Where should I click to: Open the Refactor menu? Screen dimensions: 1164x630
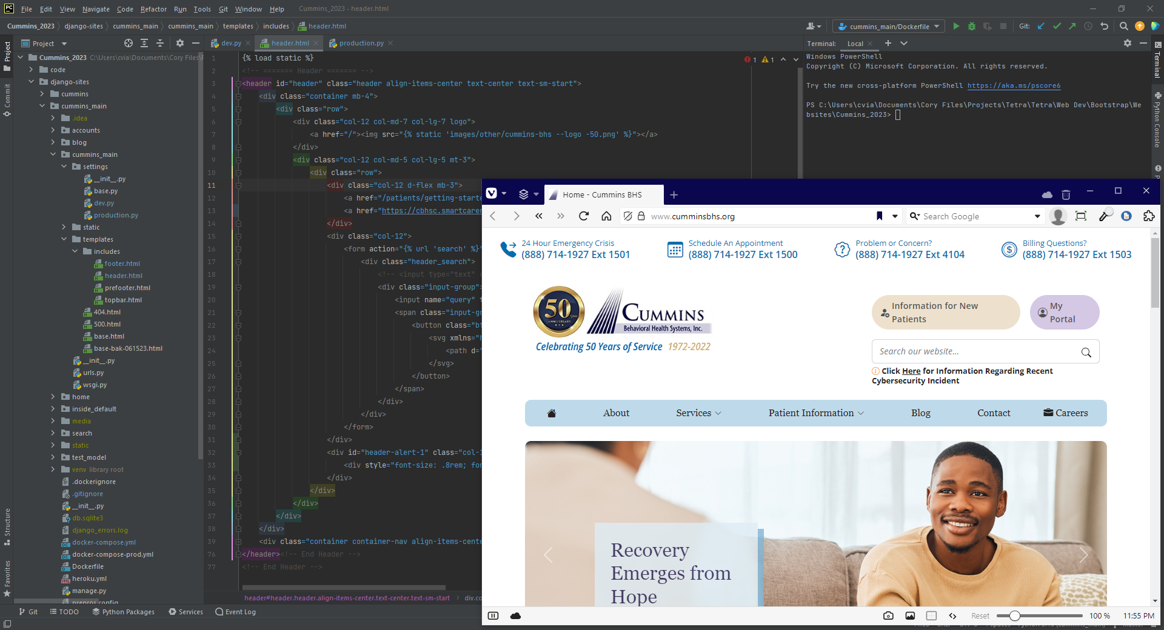click(x=153, y=9)
